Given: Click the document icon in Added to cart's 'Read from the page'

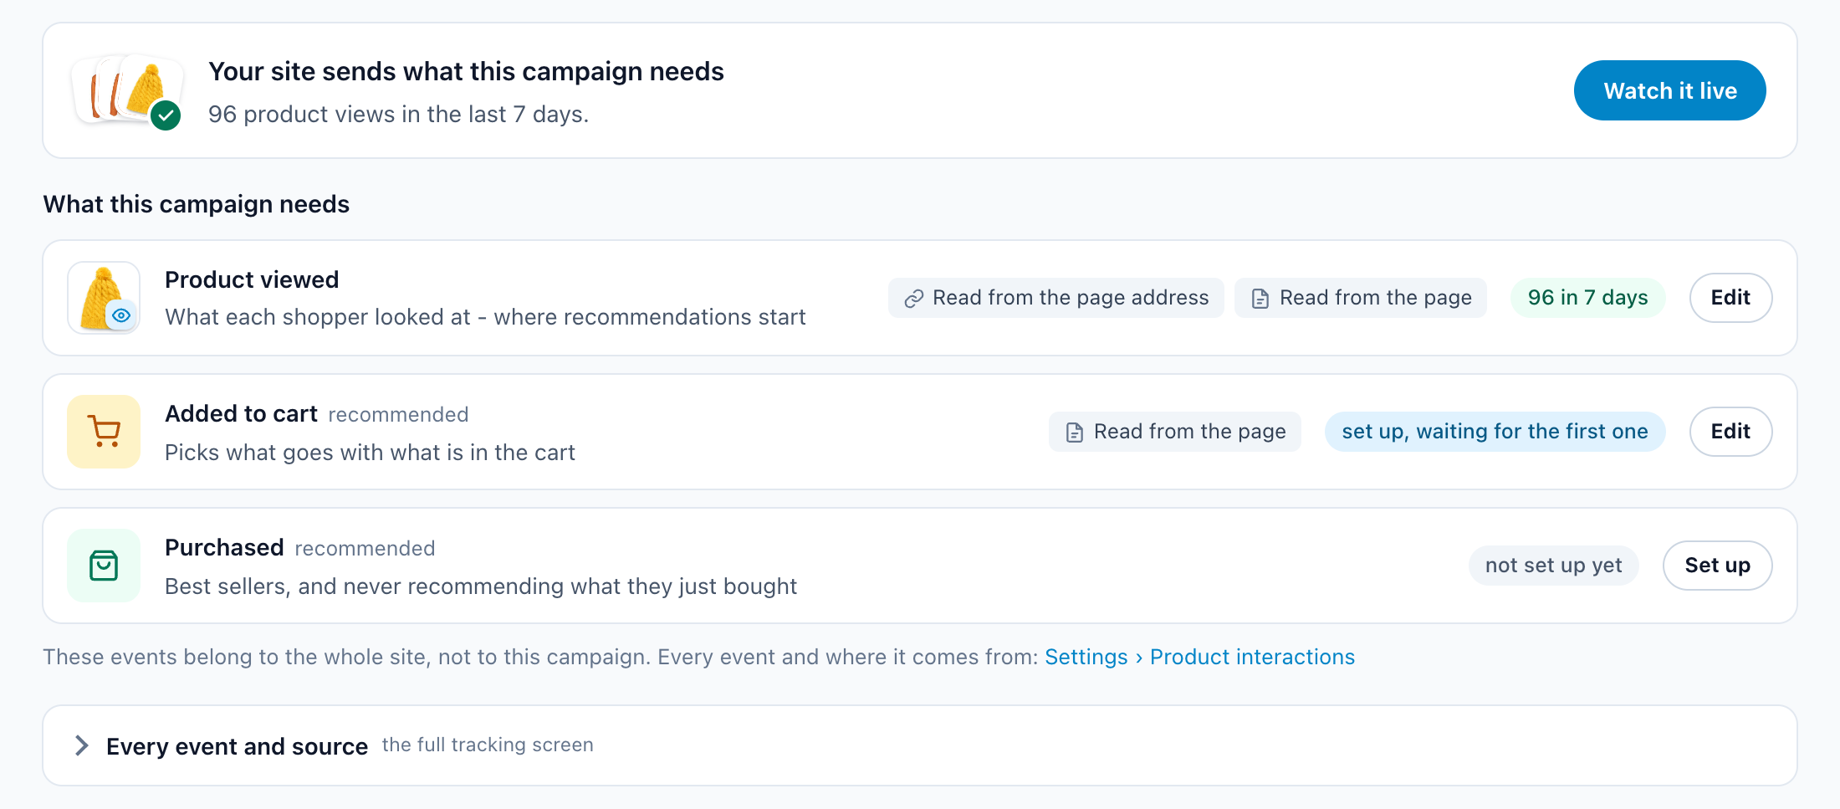Looking at the screenshot, I should [1075, 433].
